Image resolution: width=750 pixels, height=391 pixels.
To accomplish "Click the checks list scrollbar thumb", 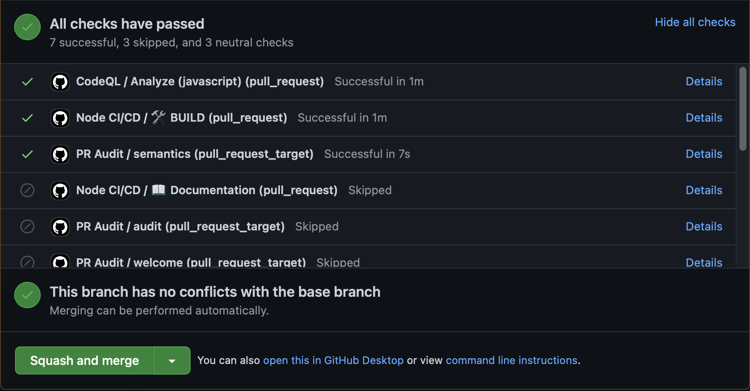I will pyautogui.click(x=743, y=108).
